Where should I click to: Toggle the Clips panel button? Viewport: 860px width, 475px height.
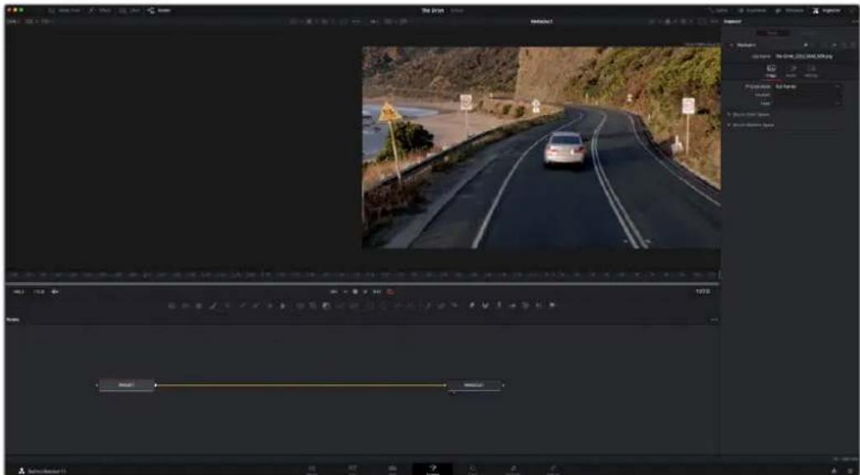(x=129, y=11)
